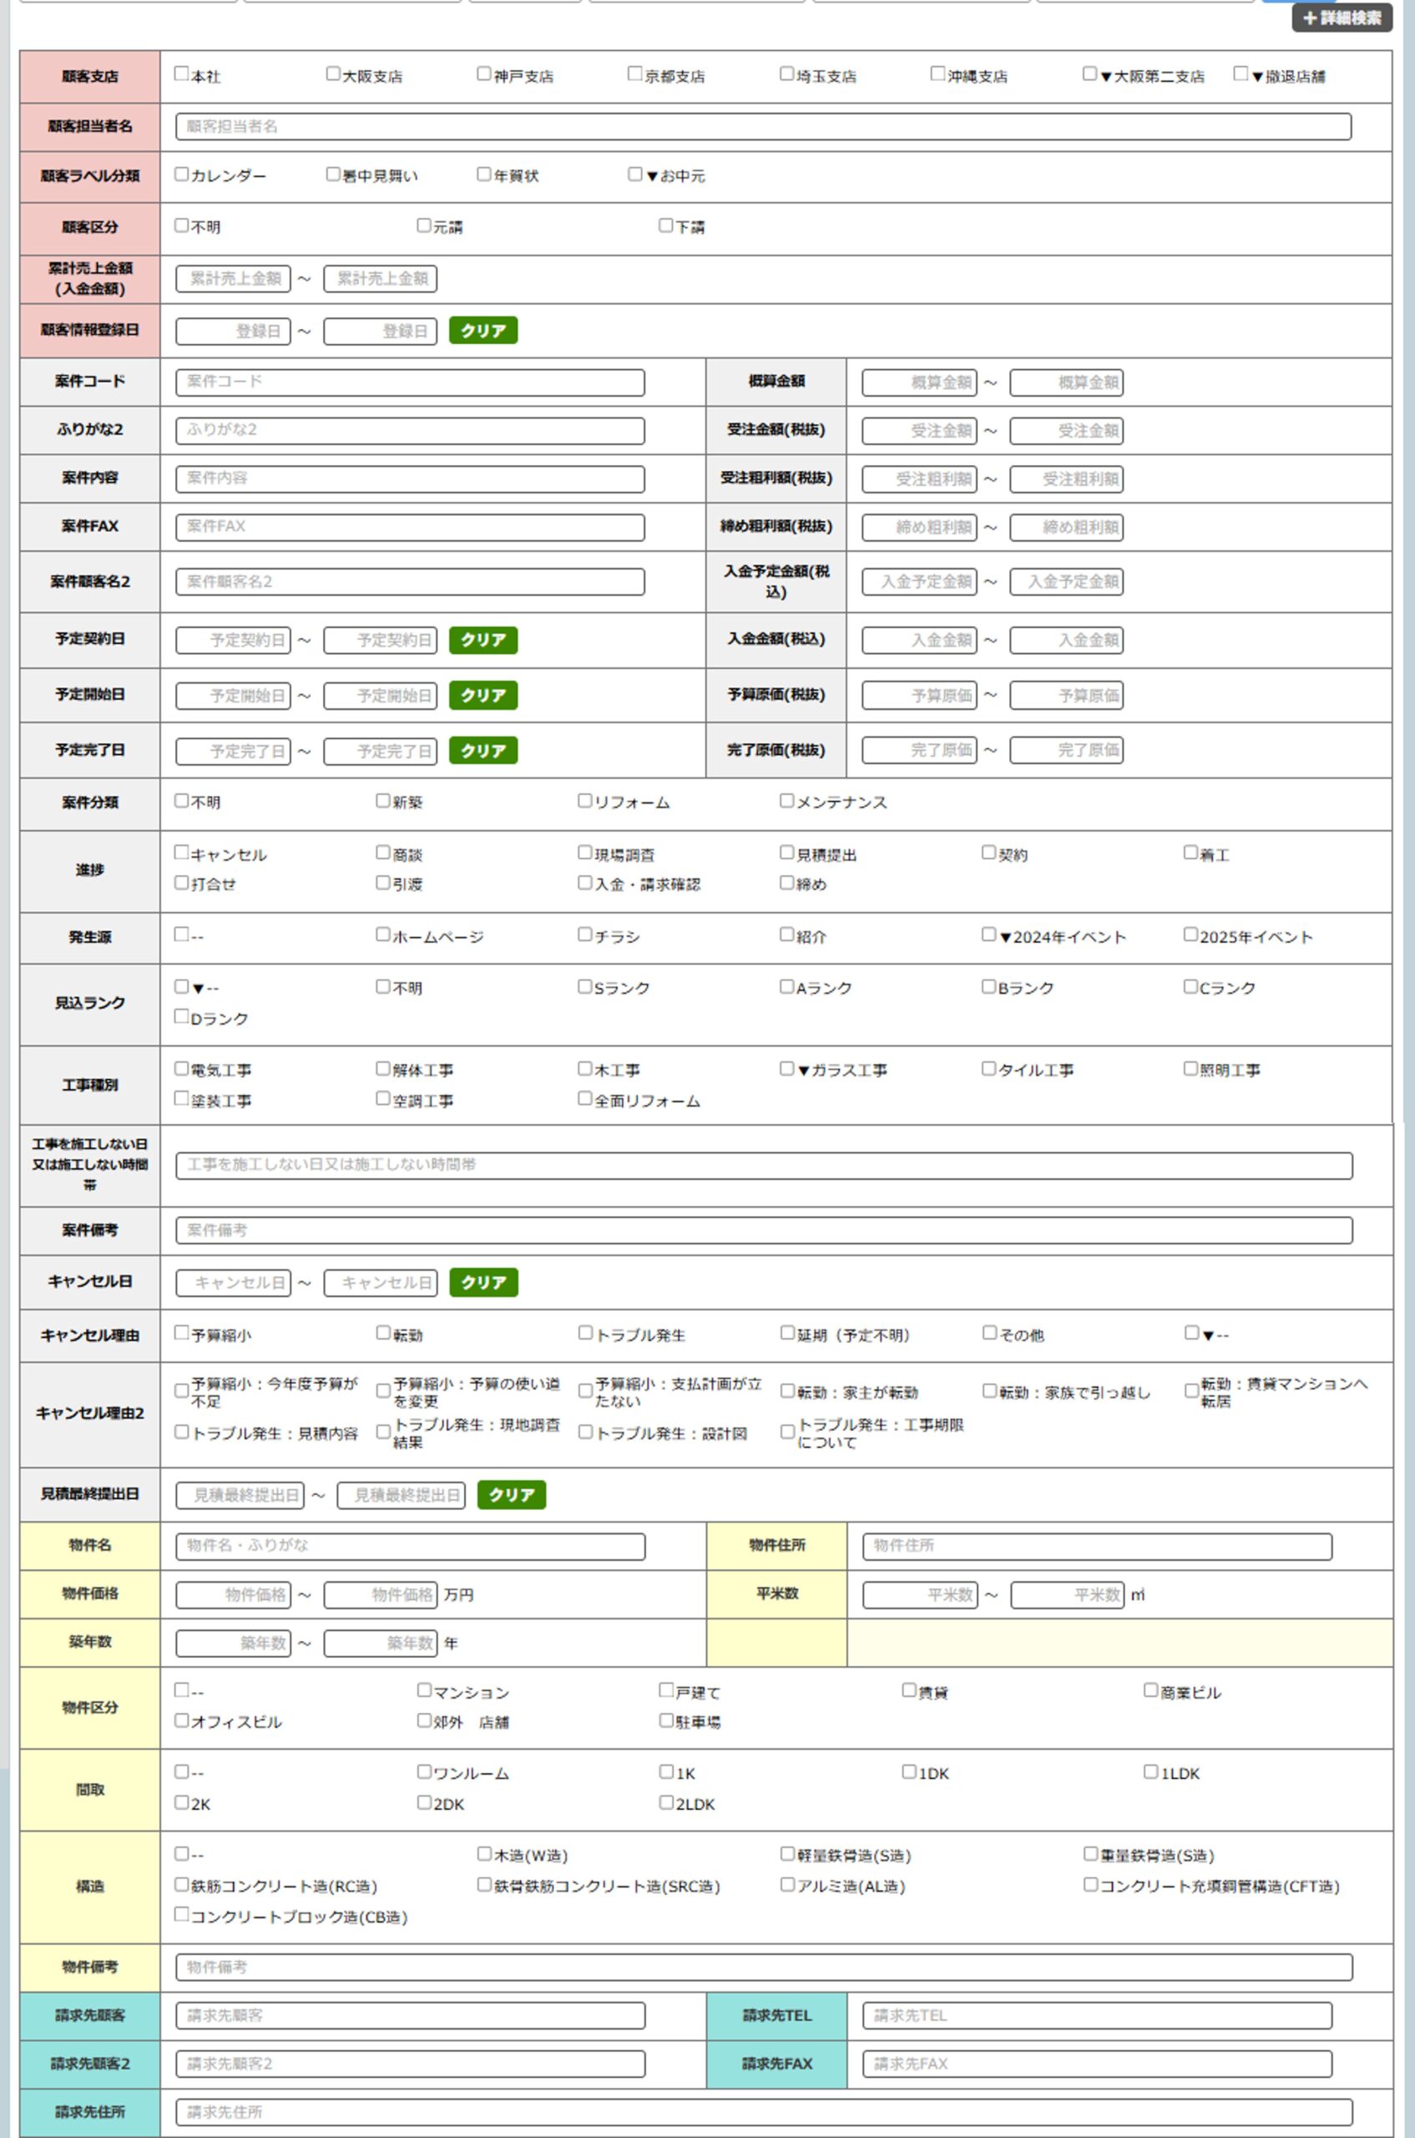Viewport: 1415px width, 2138px height.
Task: Click the 物件名・ふりがな field
Action: click(411, 1547)
